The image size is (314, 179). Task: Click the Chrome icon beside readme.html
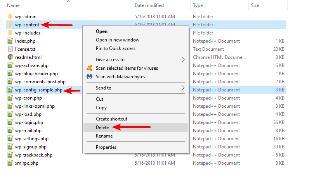pyautogui.click(x=10, y=57)
